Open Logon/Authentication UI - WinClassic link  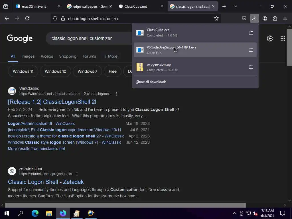coord(42,124)
